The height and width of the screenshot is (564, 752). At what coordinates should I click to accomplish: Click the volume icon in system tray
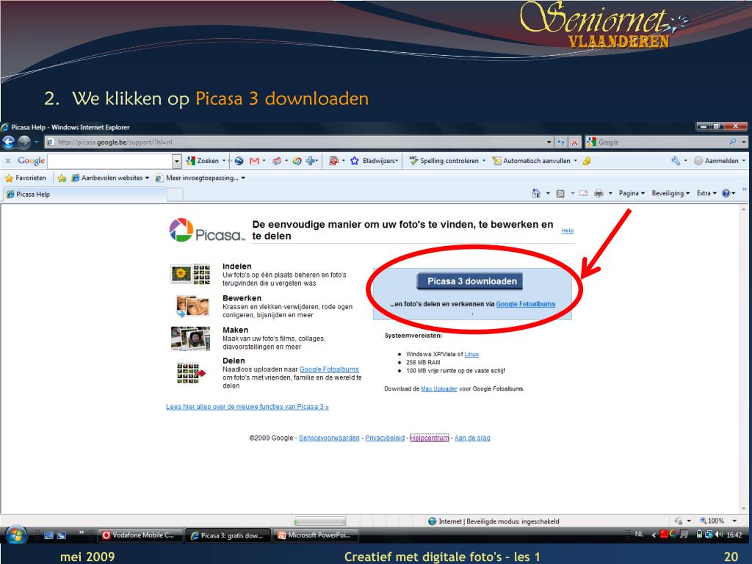coord(719,535)
